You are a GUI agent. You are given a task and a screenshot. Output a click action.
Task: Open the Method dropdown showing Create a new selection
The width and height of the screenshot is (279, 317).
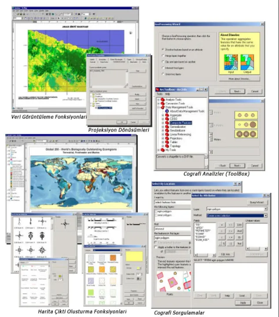(x=266, y=215)
